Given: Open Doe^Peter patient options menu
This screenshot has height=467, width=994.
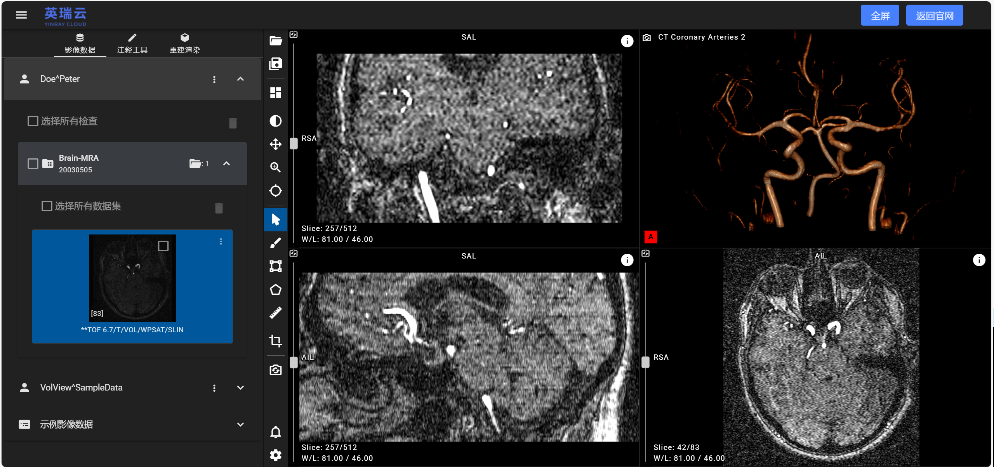Looking at the screenshot, I should pos(214,79).
